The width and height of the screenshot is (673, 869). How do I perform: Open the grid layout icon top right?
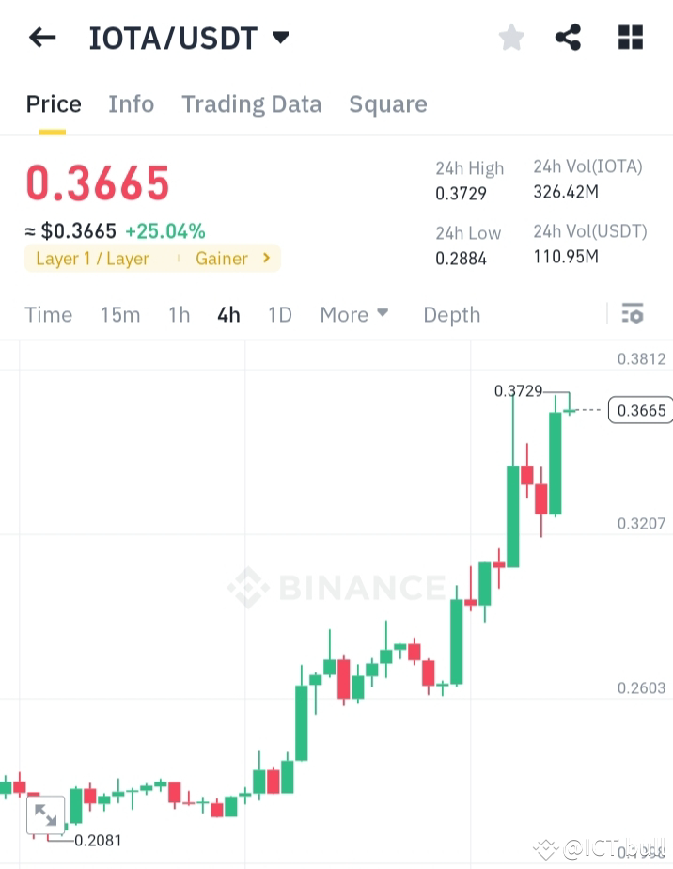(630, 38)
